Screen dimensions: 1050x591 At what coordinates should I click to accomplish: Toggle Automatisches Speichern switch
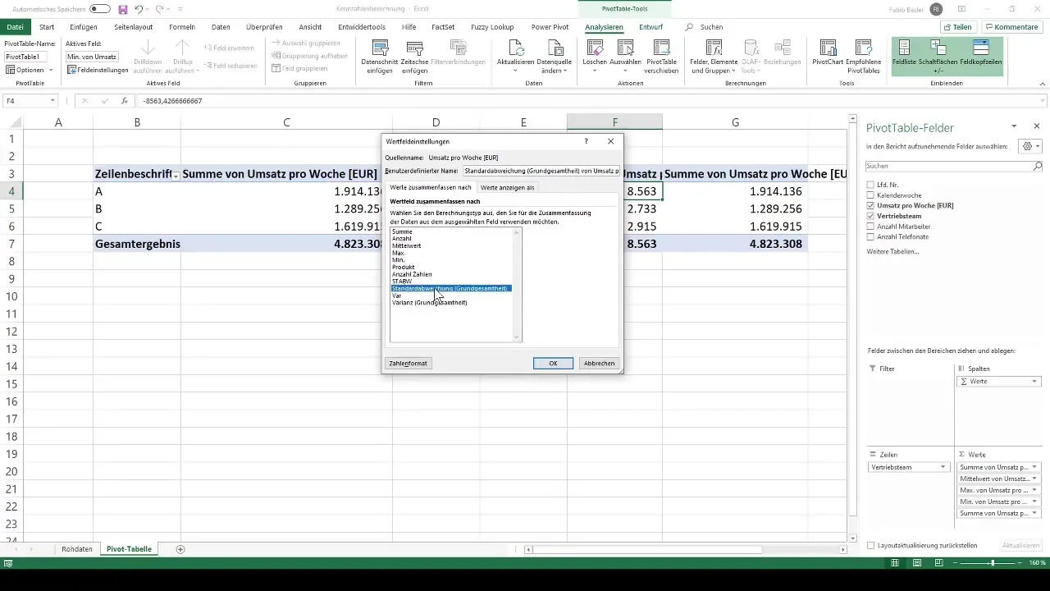tap(100, 9)
